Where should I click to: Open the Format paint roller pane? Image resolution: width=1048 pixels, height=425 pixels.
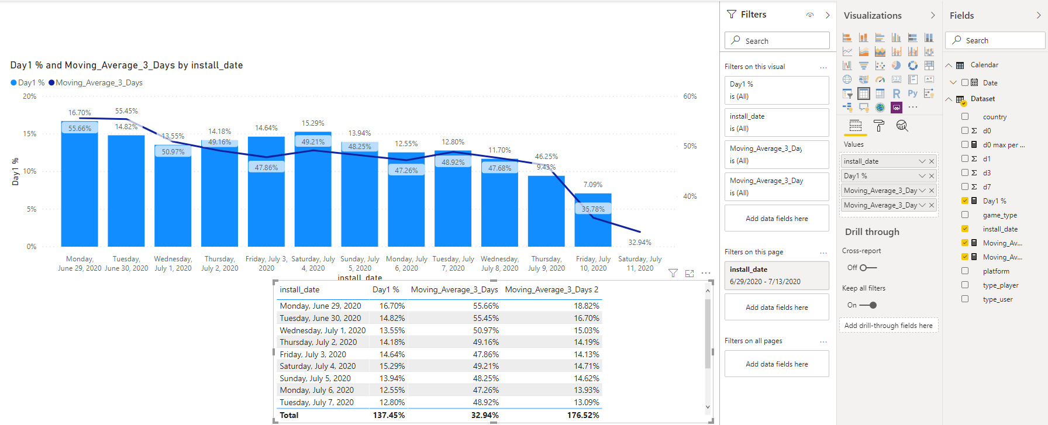pos(878,126)
